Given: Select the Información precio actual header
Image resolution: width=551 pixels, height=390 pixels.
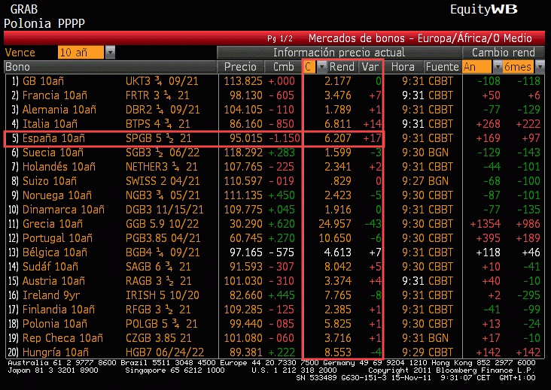Looking at the screenshot, I should click(x=338, y=53).
